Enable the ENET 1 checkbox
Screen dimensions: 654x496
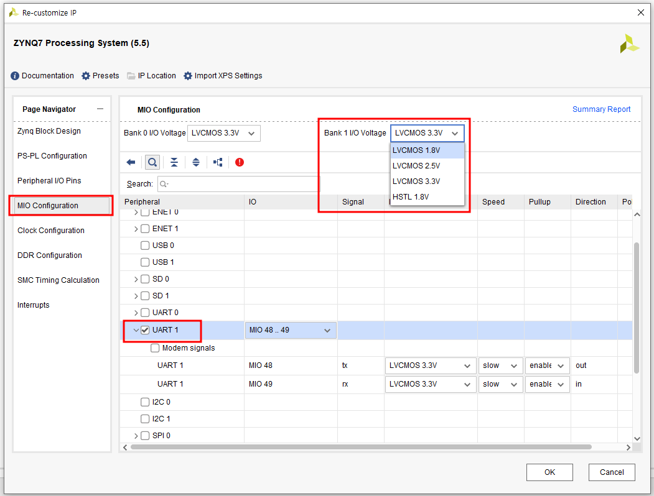tap(145, 229)
